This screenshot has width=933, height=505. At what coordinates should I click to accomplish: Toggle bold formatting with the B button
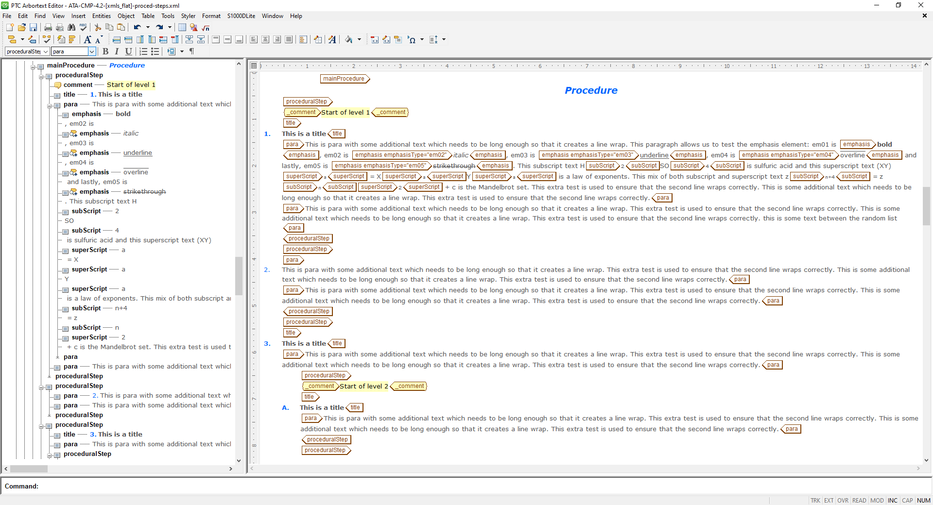[x=106, y=51]
